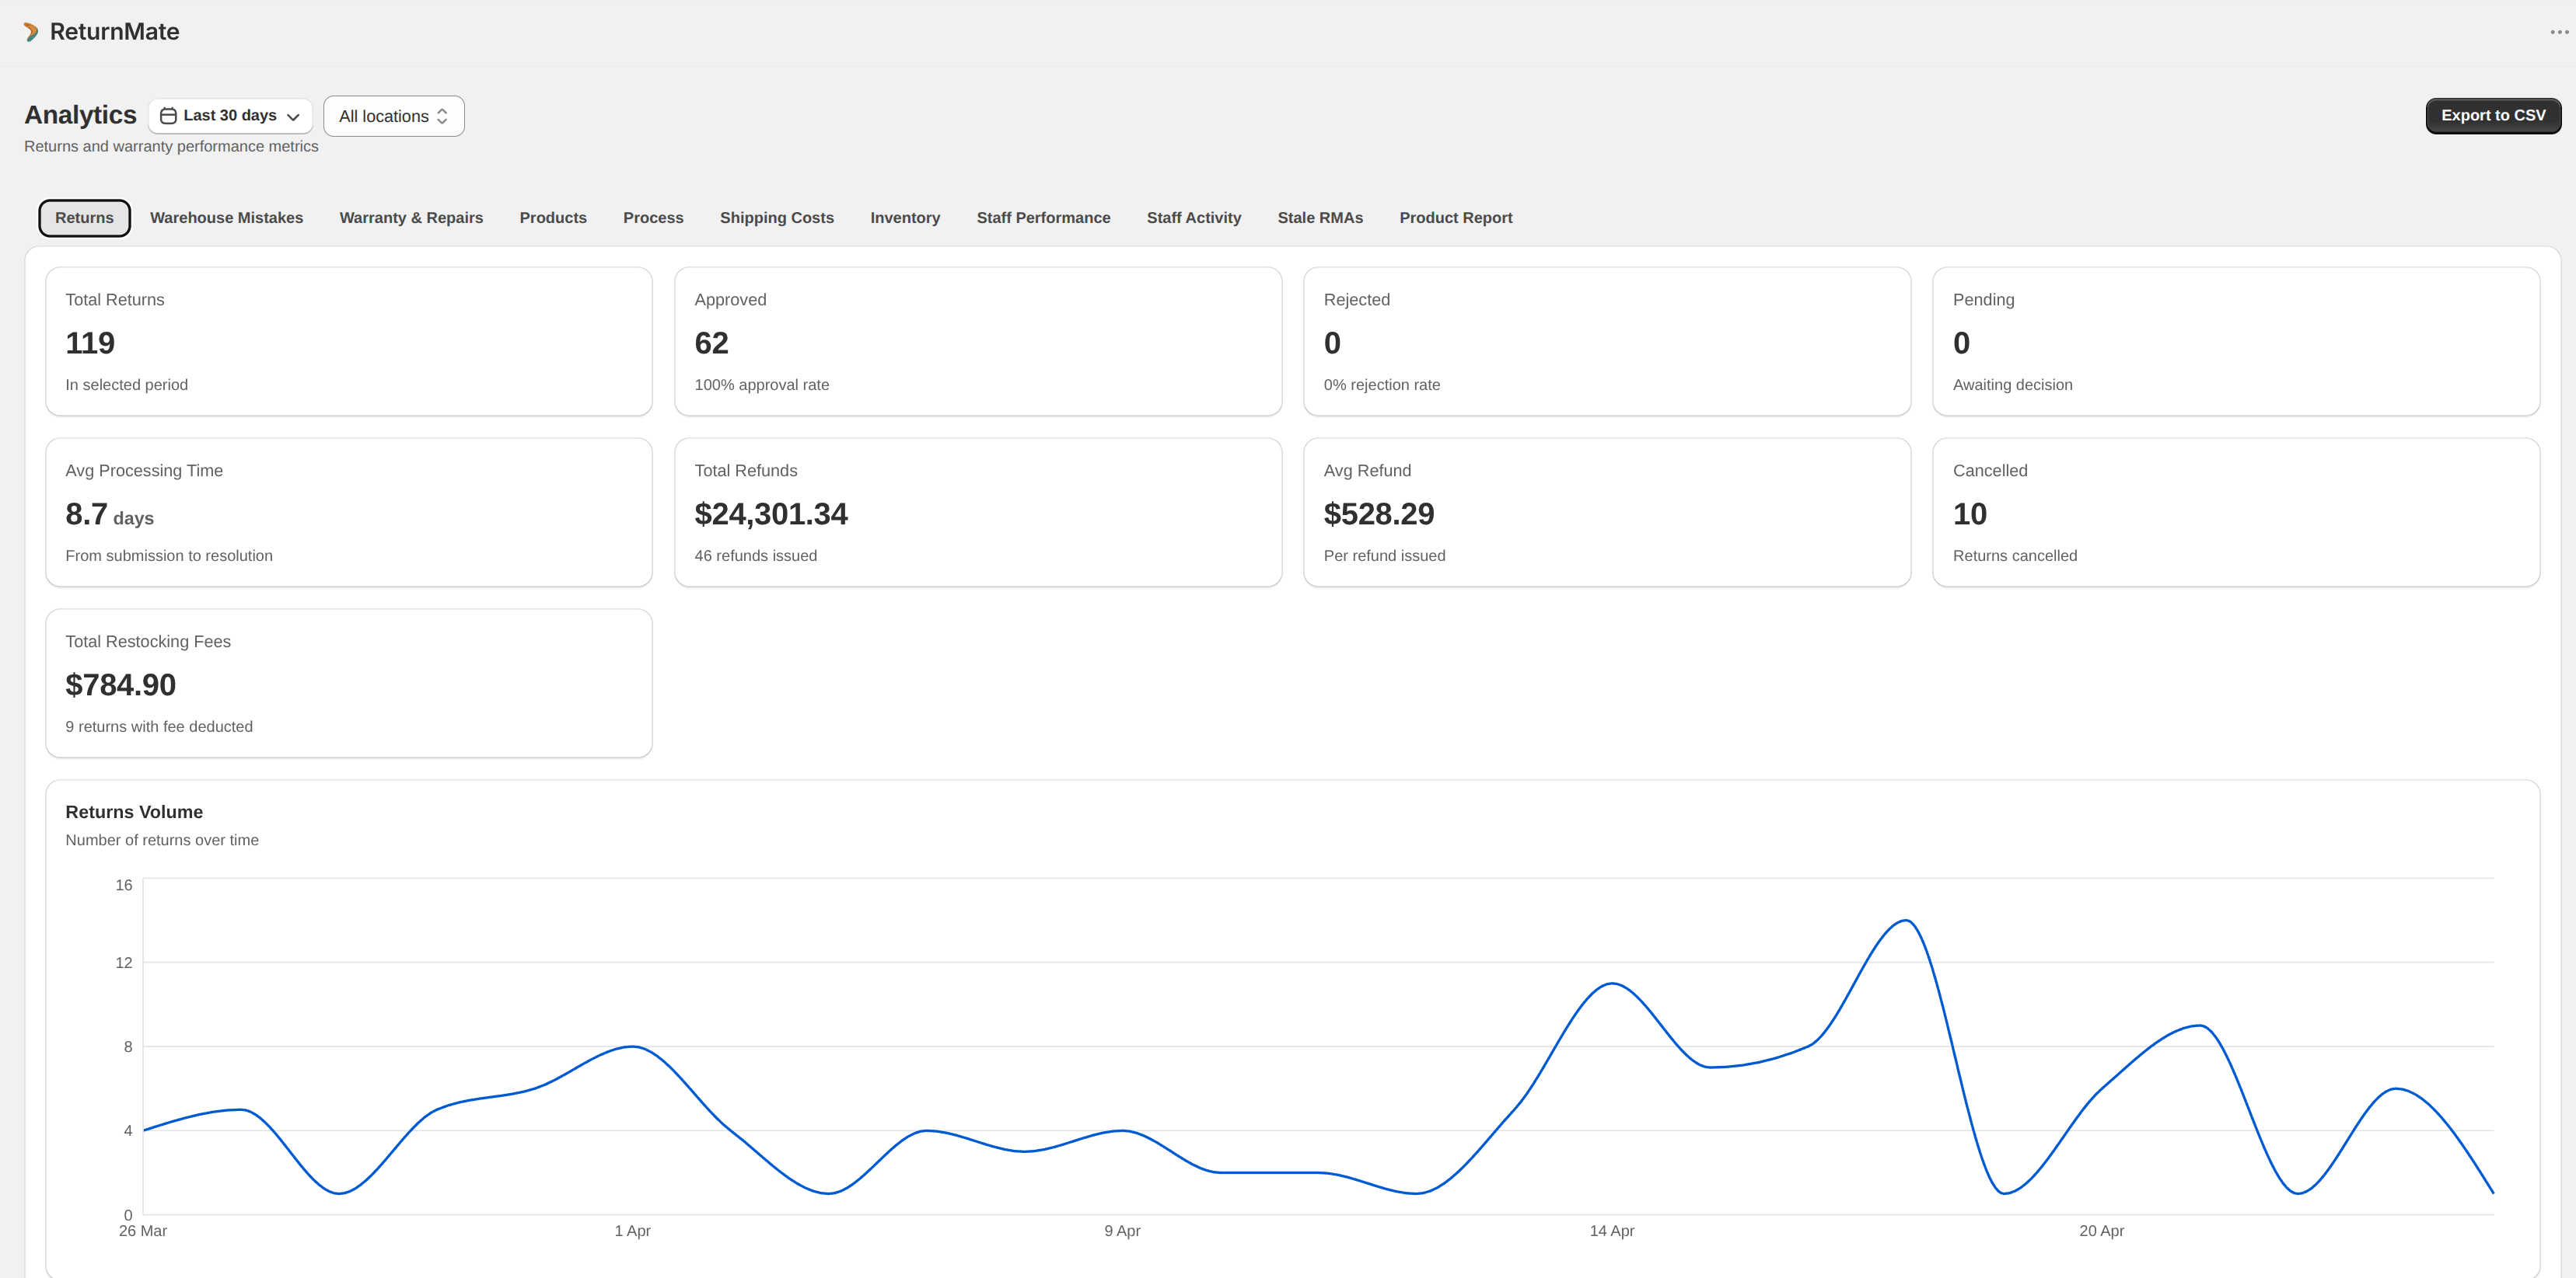Click the 14 Apr axis label
This screenshot has height=1278, width=2576.
[1612, 1231]
